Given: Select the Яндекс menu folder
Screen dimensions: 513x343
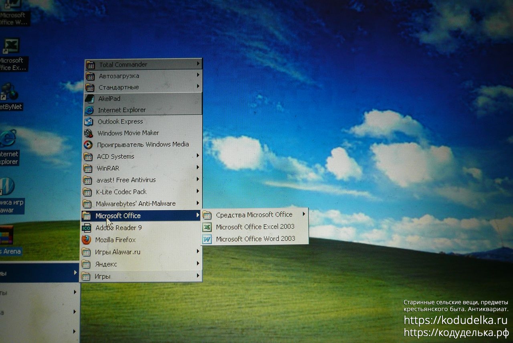Looking at the screenshot, I should point(106,264).
